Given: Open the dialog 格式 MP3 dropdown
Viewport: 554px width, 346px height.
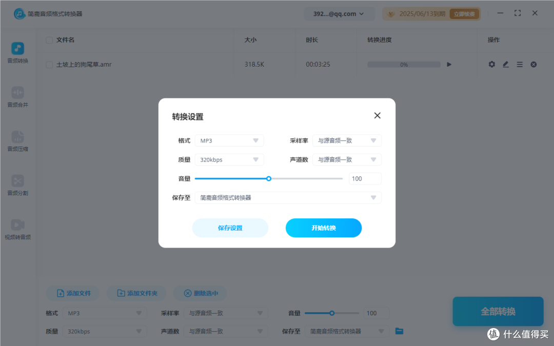Looking at the screenshot, I should (x=229, y=140).
